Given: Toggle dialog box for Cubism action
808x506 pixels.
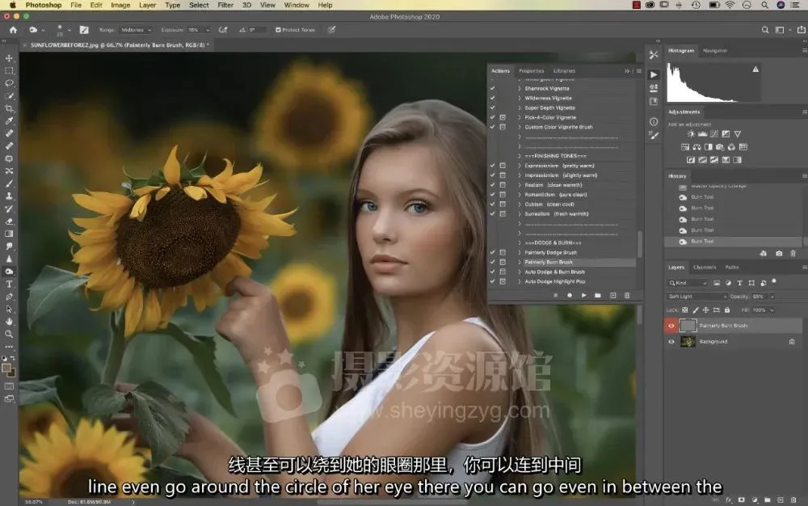Looking at the screenshot, I should point(503,204).
